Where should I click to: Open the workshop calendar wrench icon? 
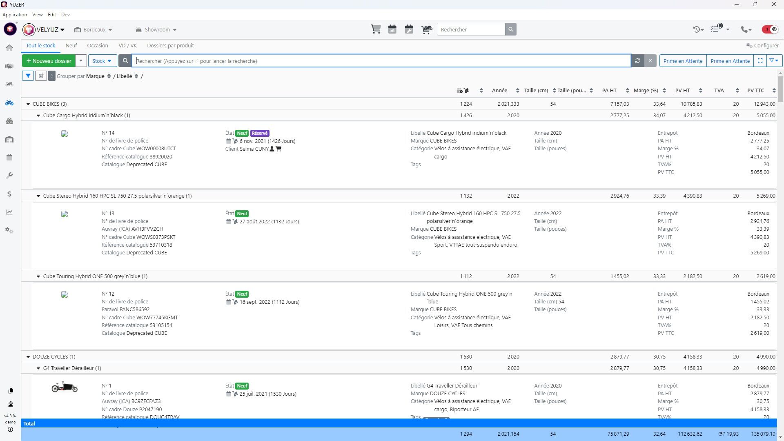(x=409, y=29)
